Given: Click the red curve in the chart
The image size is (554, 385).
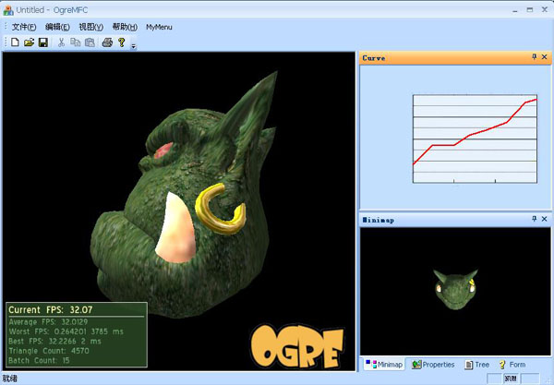Looking at the screenshot, I should (x=474, y=134).
